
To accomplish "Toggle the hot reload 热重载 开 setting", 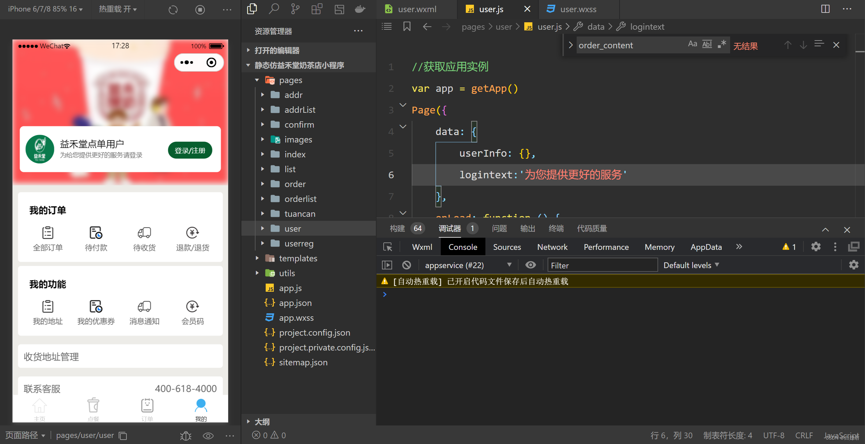I will 118,9.
